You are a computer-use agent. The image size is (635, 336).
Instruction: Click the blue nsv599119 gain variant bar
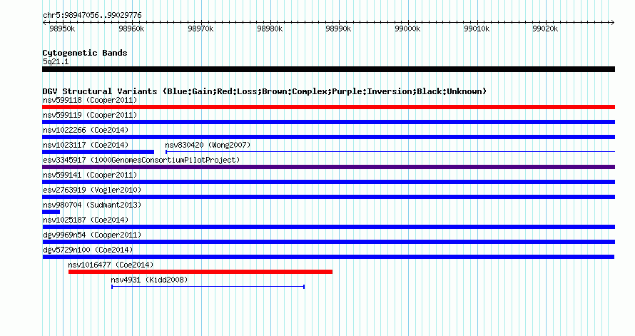click(328, 122)
